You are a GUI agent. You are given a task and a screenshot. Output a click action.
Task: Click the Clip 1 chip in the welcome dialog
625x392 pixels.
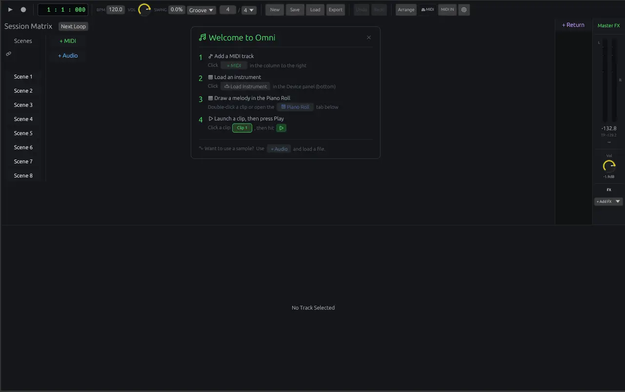(x=242, y=128)
